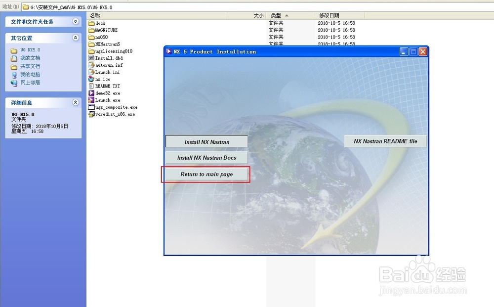This screenshot has width=494, height=307.
Task: Select the autorun.inf file icon
Action: tap(91, 65)
